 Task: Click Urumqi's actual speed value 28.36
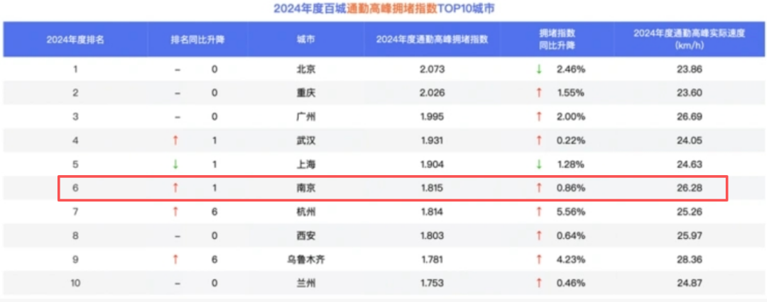point(688,259)
